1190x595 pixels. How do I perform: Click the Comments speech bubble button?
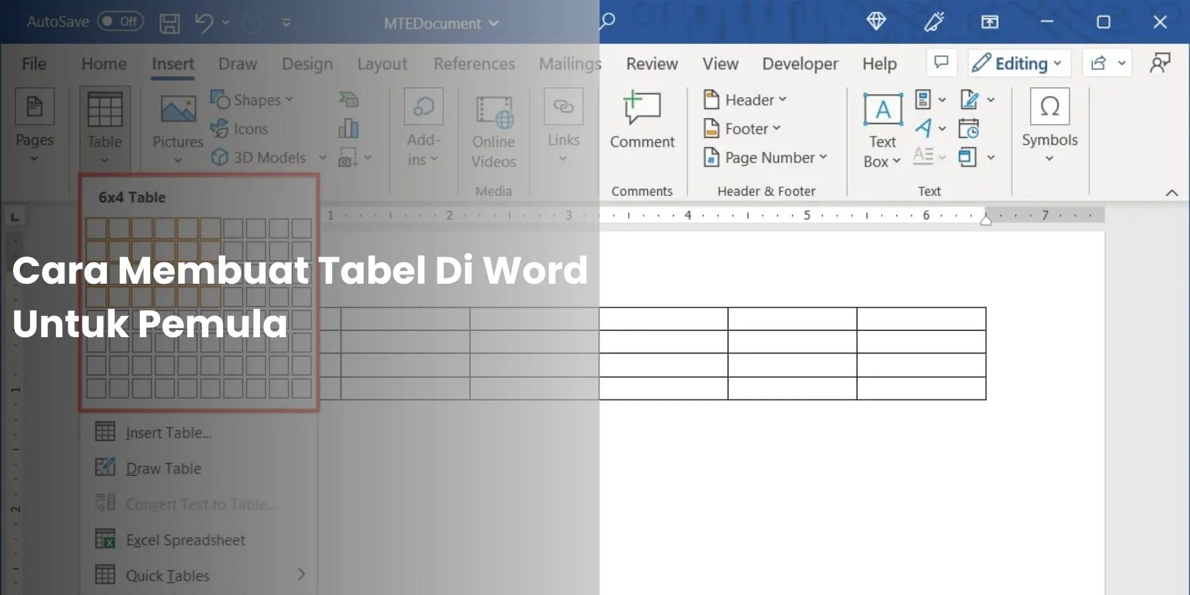[x=942, y=63]
